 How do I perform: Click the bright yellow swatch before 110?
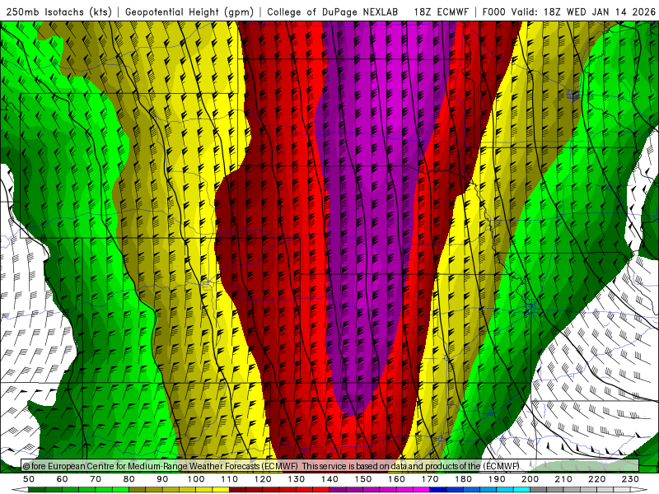click(221, 490)
